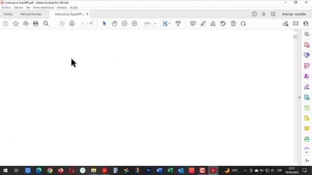The width and height of the screenshot is (312, 175).
Task: Zoom in with plus circle
Action: [135, 24]
